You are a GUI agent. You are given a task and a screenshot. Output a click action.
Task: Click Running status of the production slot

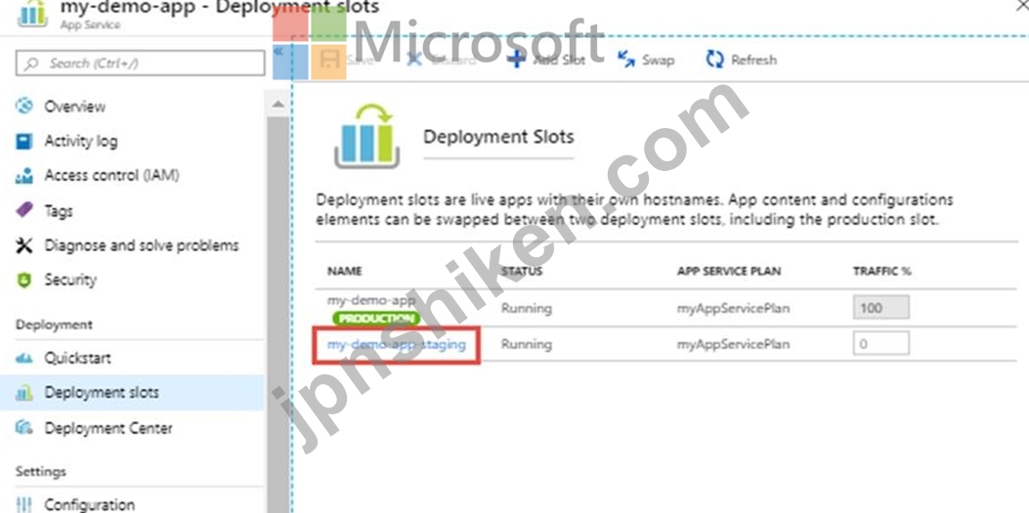(x=527, y=308)
